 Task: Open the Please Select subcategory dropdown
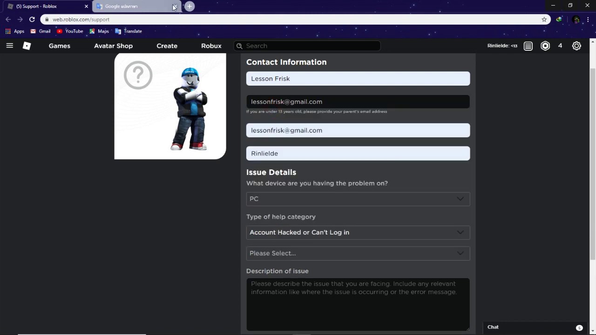(358, 253)
